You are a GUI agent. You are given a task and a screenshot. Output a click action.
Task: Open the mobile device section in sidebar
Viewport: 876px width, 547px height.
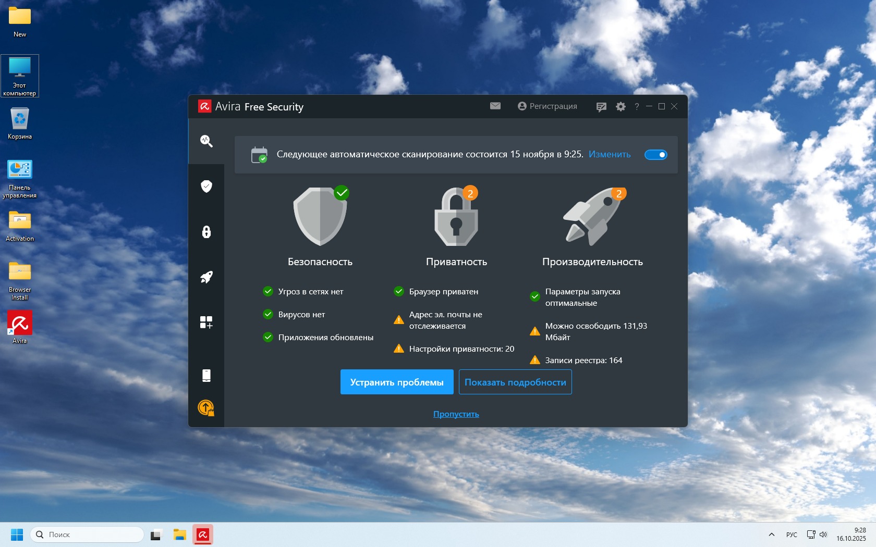pyautogui.click(x=206, y=376)
